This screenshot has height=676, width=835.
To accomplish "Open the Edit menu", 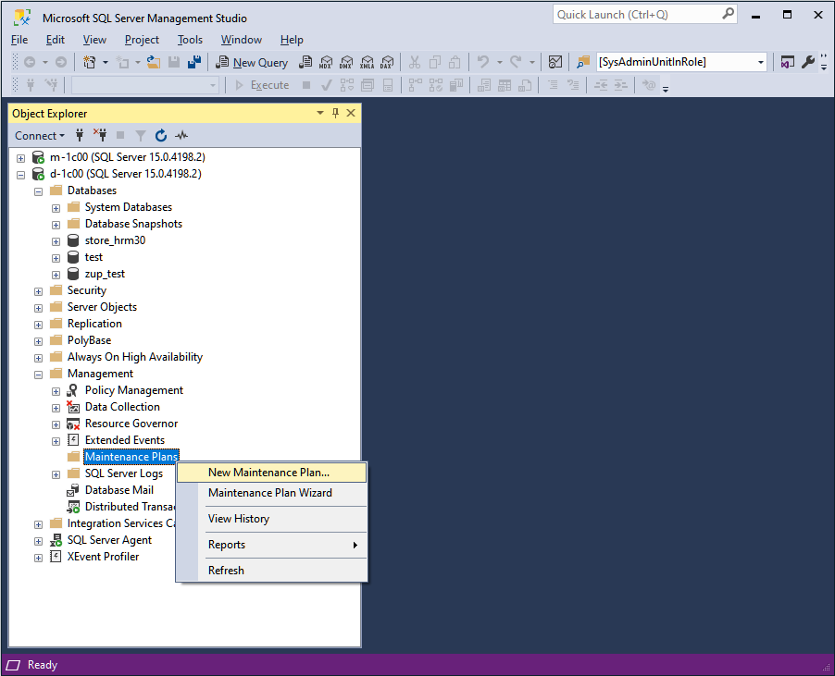I will [56, 40].
